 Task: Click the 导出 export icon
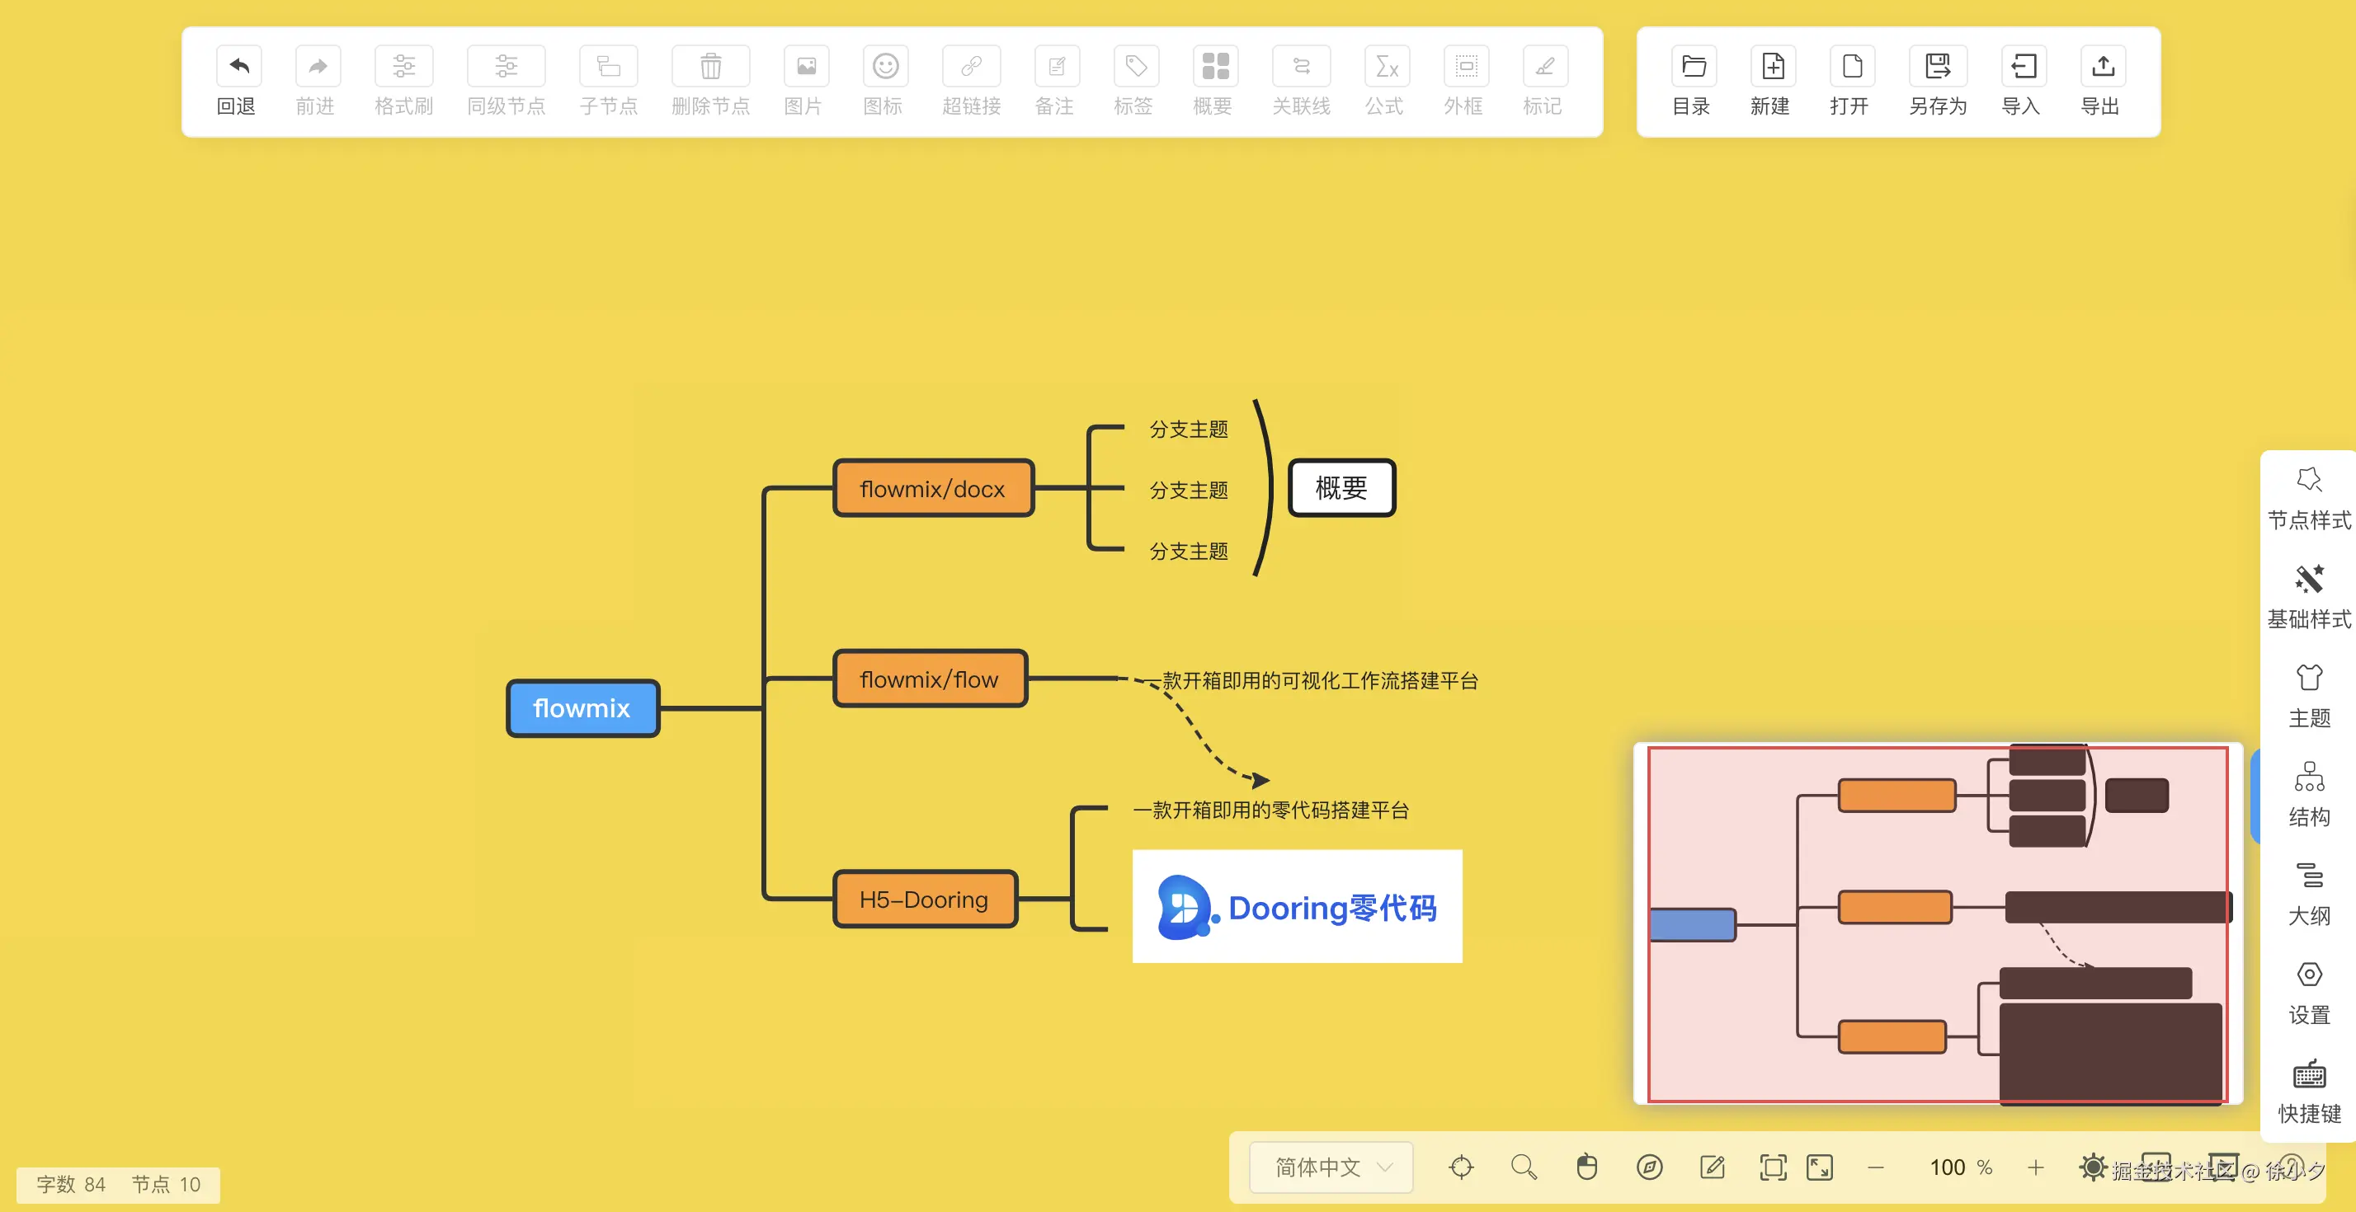tap(2102, 67)
